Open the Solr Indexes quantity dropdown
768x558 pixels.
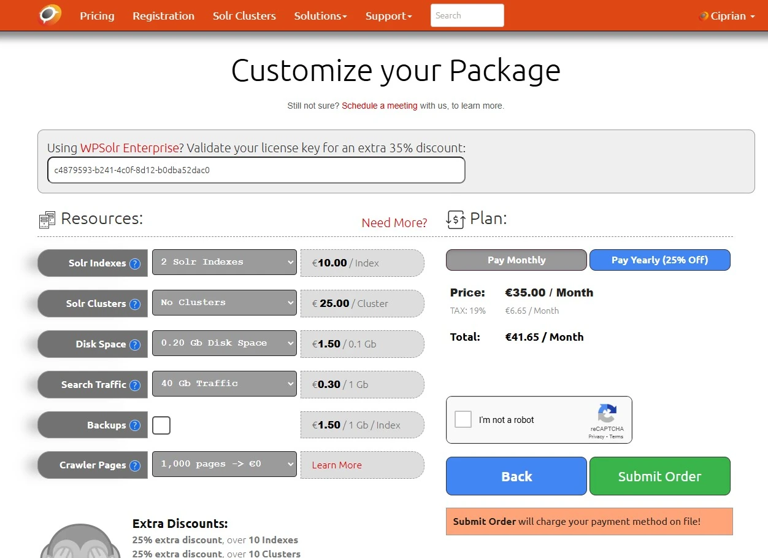tap(225, 262)
